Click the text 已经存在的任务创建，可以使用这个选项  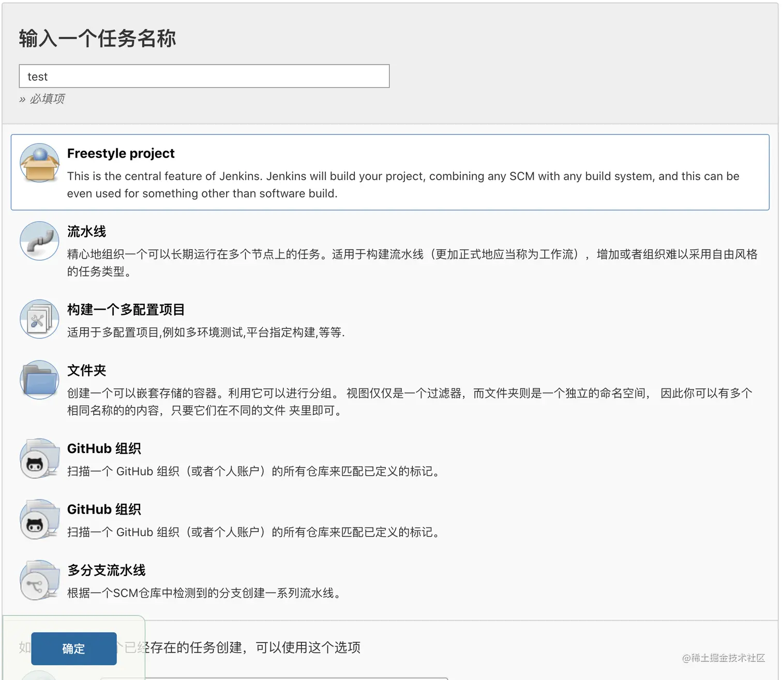243,647
